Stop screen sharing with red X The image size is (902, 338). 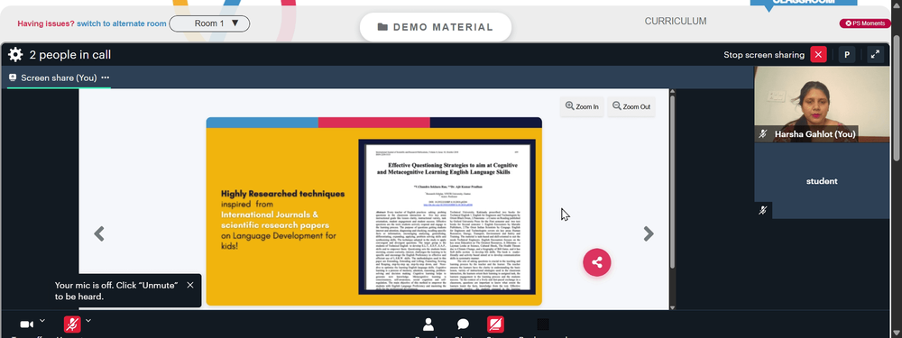point(818,55)
